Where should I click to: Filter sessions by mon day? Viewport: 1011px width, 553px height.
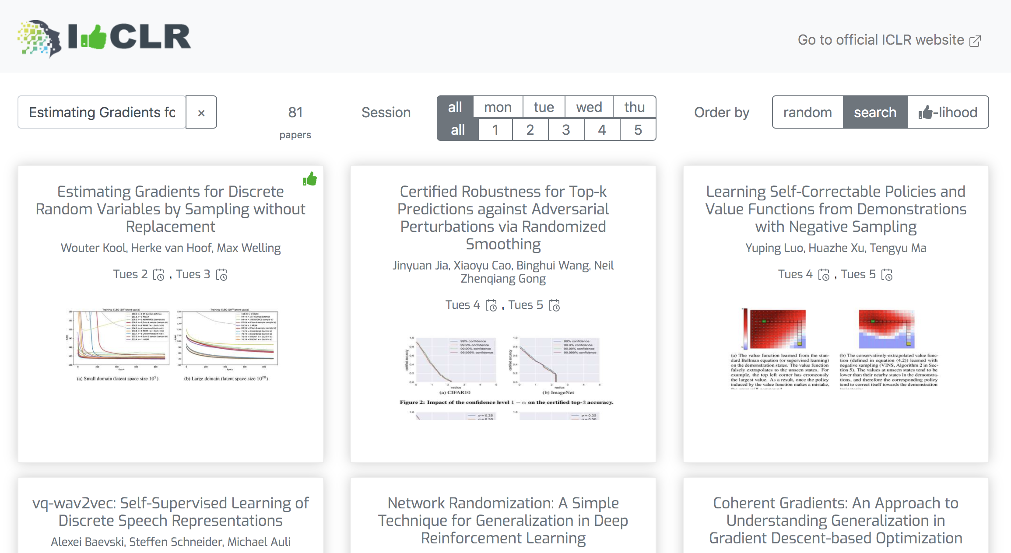[x=498, y=107]
